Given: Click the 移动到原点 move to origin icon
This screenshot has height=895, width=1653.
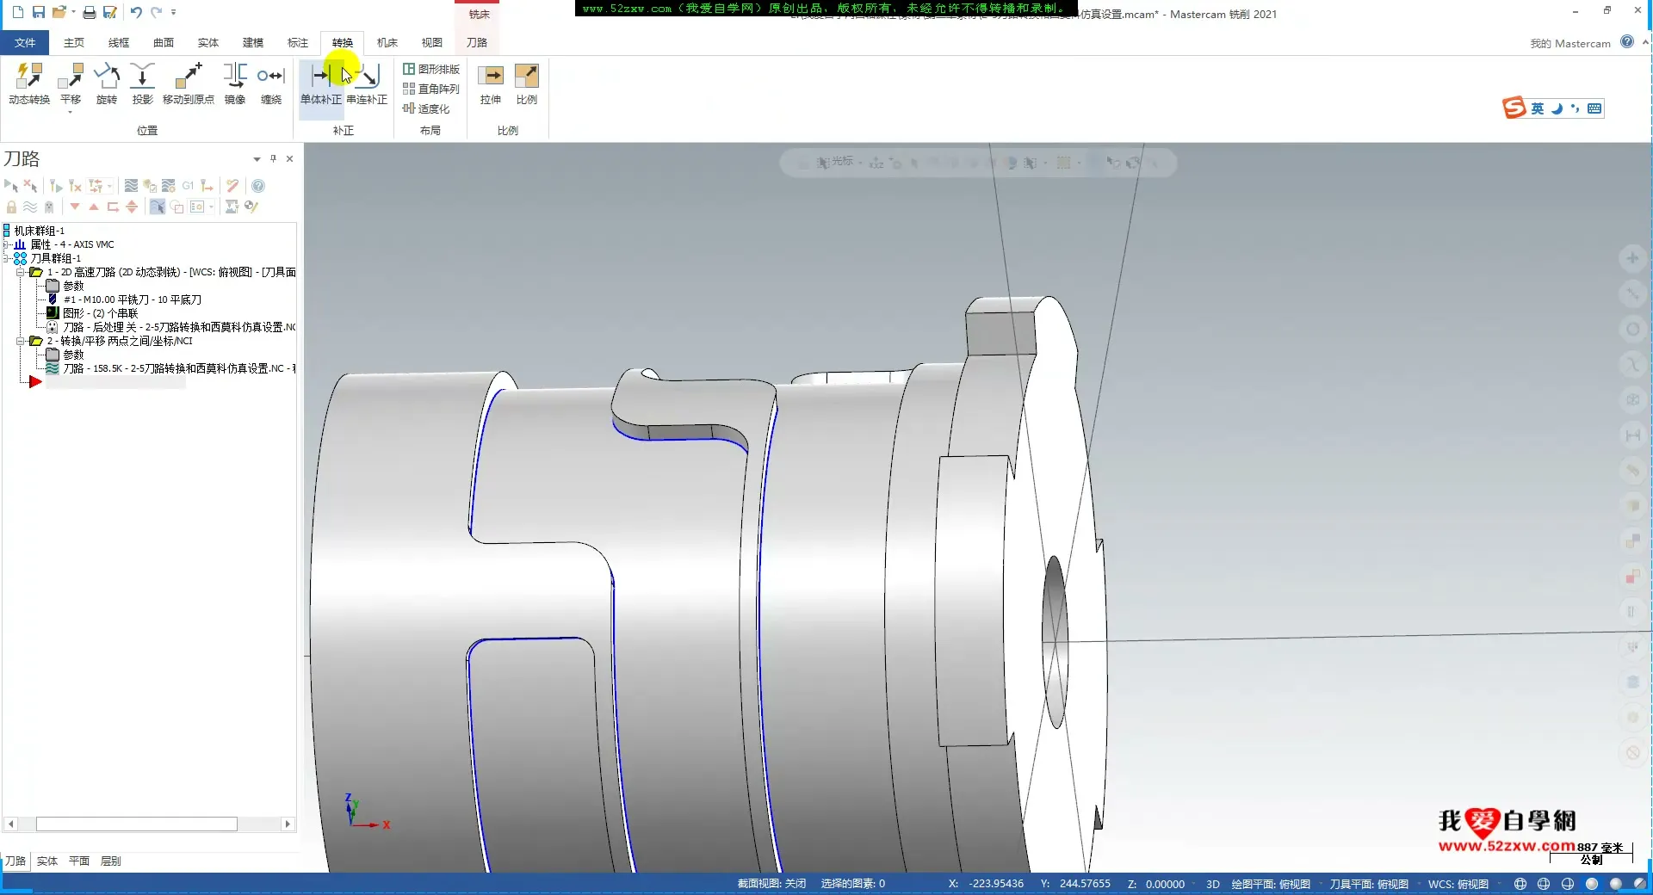Looking at the screenshot, I should (x=188, y=83).
